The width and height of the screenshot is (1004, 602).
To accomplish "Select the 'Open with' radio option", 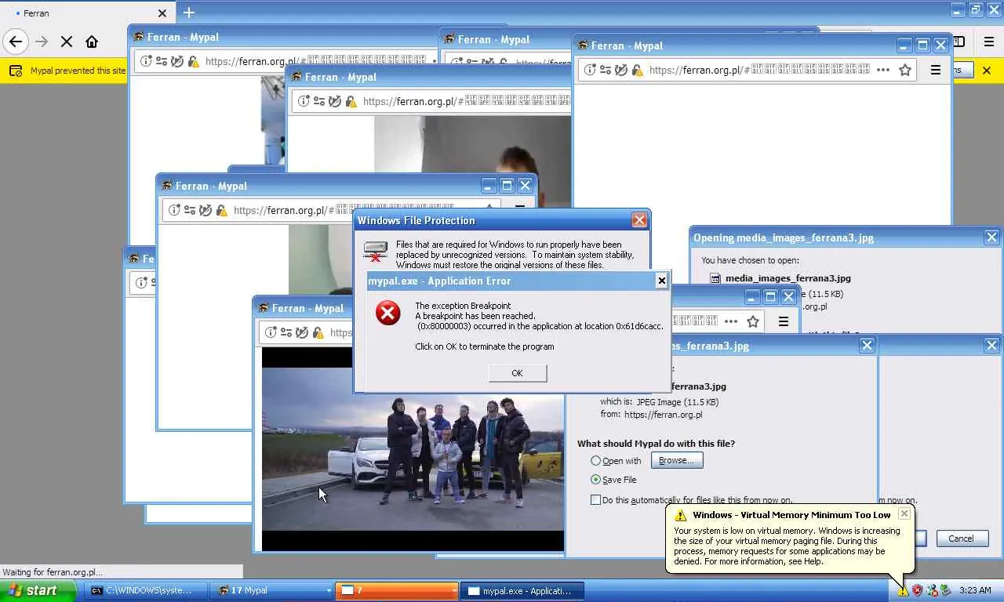I will (596, 461).
